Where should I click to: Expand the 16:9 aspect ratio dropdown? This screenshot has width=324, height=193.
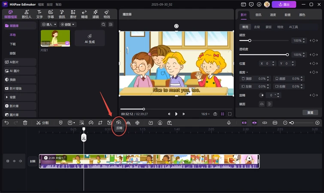coord(206,114)
